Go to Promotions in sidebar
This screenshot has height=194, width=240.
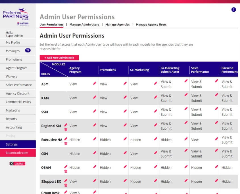(x=18, y=60)
